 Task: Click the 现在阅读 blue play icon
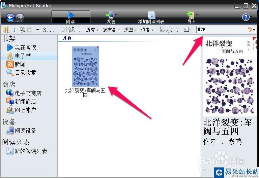[10, 47]
